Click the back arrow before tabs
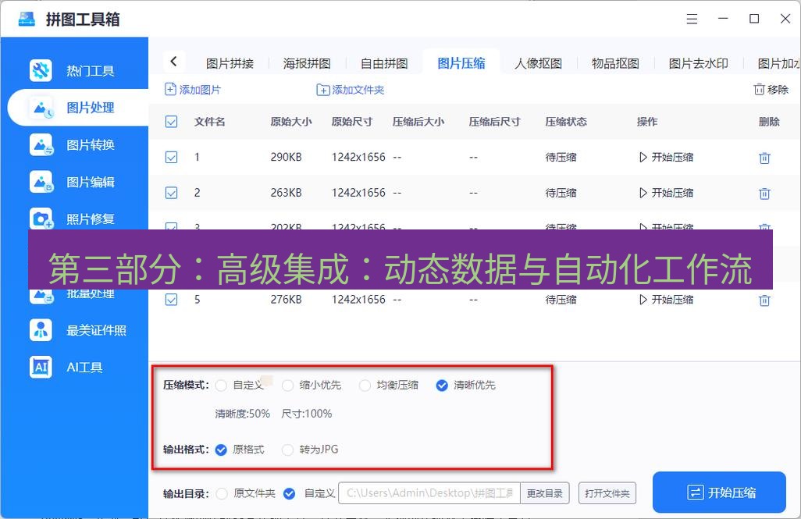 173,62
